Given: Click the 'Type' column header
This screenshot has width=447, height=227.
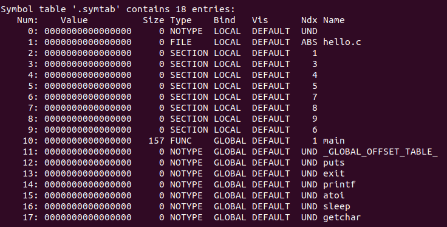Looking at the screenshot, I should [x=181, y=21].
